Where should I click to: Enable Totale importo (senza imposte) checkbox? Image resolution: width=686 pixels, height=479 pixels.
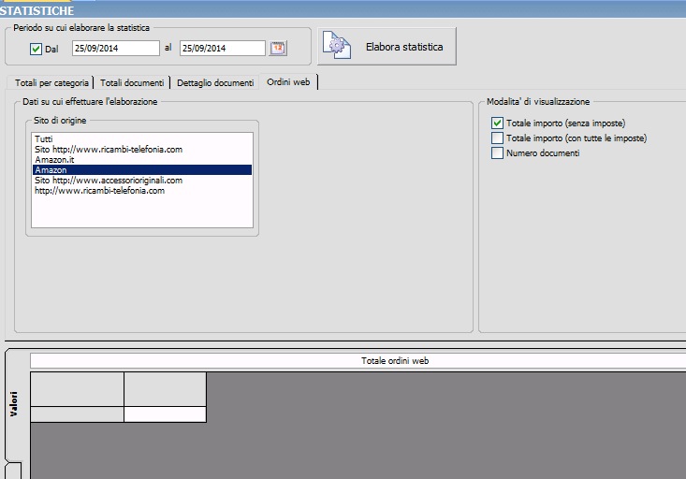click(x=497, y=123)
